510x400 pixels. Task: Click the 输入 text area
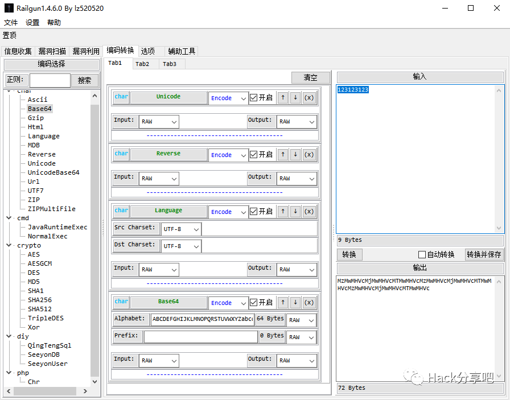pyautogui.click(x=420, y=159)
